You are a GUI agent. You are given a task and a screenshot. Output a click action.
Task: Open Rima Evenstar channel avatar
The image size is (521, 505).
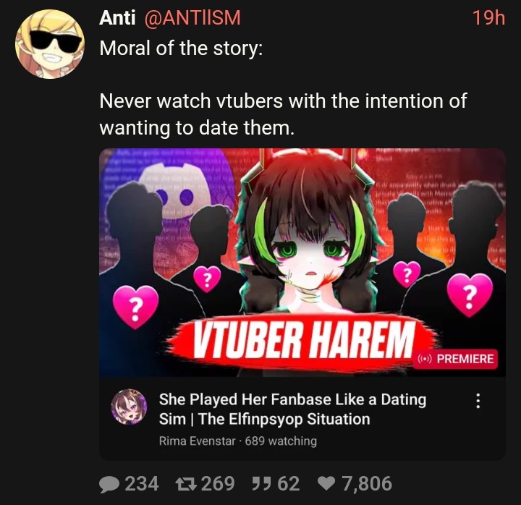click(129, 407)
